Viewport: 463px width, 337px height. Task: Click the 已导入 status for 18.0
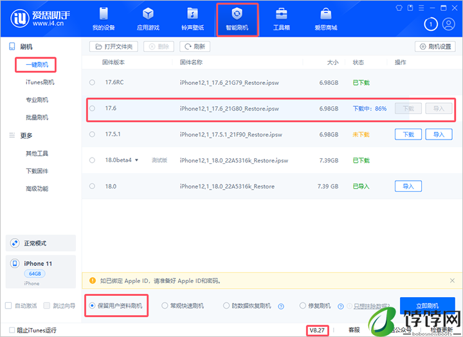tap(361, 187)
